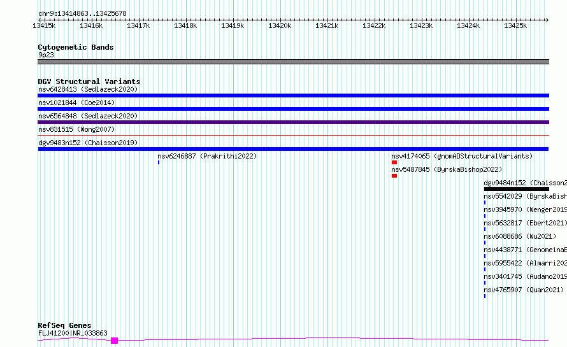Click the gray 9p23 cytogenetic band bar
The image size is (567, 347).
(x=293, y=62)
